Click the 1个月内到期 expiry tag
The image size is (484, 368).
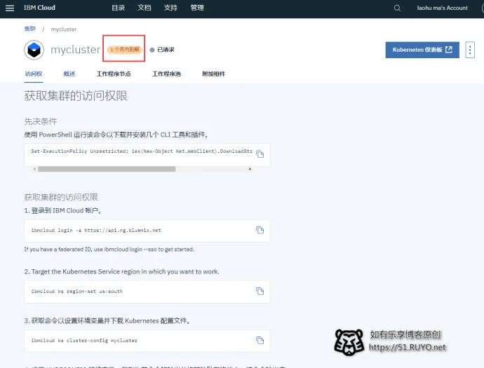[125, 49]
